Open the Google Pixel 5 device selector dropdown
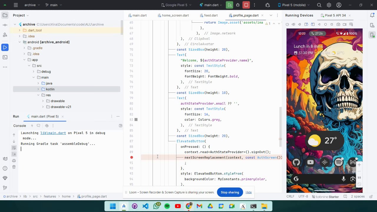Image resolution: width=377 pixels, height=212 pixels. pyautogui.click(x=176, y=5)
